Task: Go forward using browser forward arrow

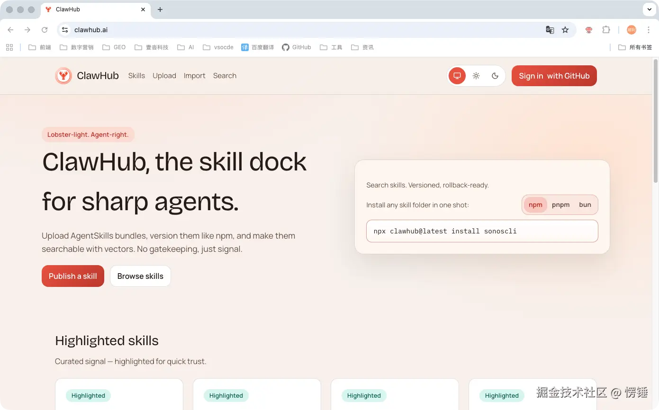Action: (x=27, y=30)
